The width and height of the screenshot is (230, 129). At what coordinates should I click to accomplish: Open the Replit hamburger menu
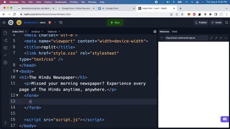[4, 23]
